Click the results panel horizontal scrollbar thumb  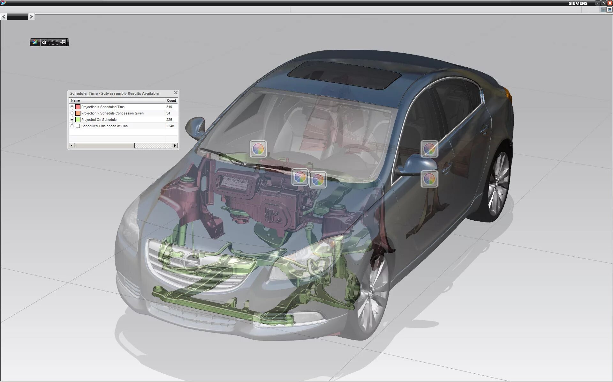click(x=104, y=146)
